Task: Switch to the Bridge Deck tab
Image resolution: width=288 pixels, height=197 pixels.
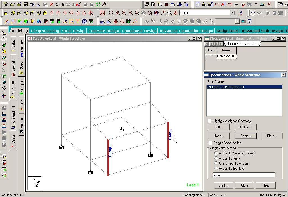Action: (x=227, y=31)
